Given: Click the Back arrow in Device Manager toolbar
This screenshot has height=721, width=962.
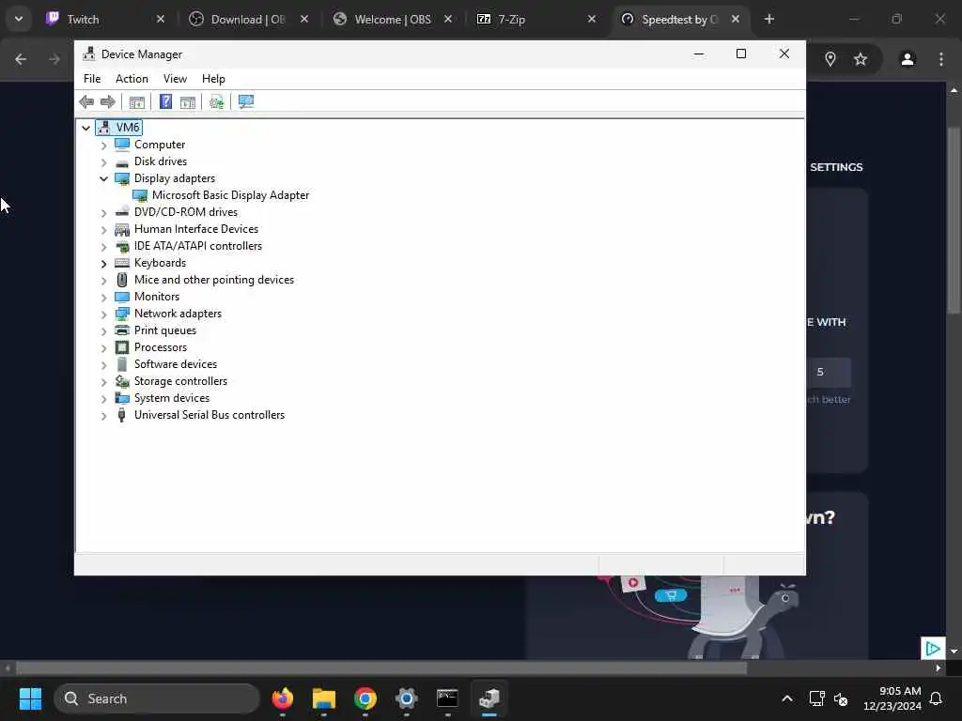Looking at the screenshot, I should tap(86, 101).
